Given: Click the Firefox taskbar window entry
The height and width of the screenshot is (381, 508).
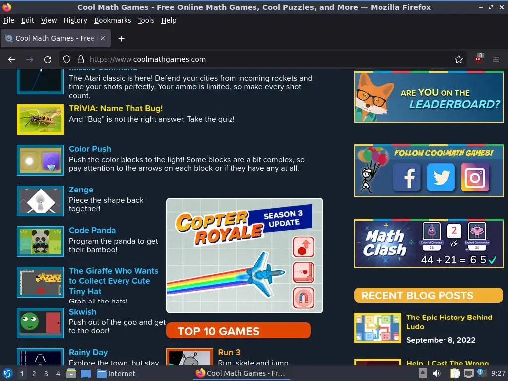Looking at the screenshot, I should [242, 373].
